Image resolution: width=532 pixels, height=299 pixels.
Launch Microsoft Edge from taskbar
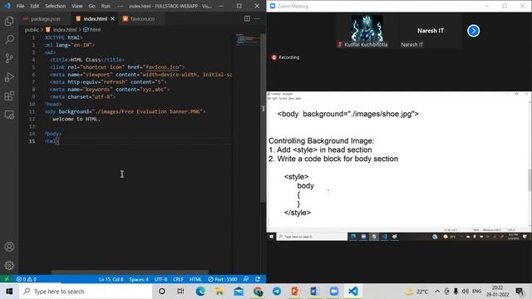[200, 292]
